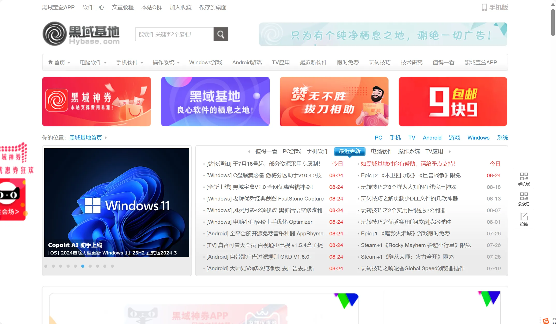The image size is (556, 324).
Task: Switch to the 值得一看 tab
Action: [x=266, y=151]
